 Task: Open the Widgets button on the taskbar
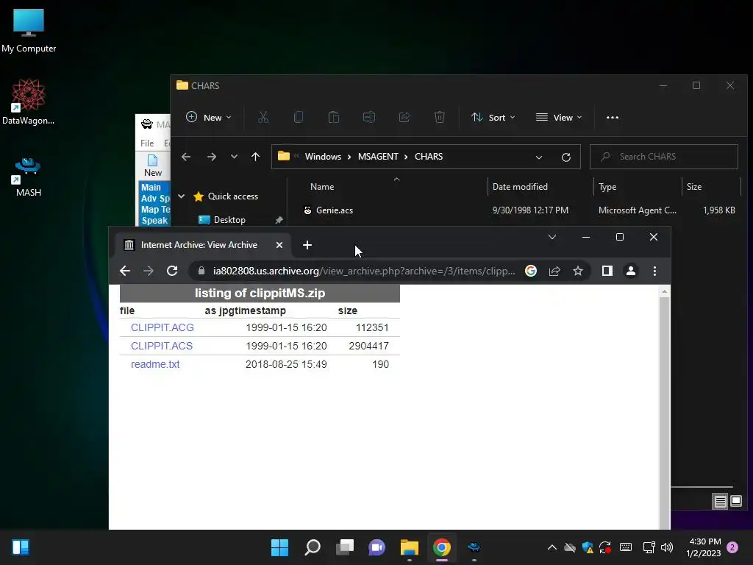click(21, 547)
